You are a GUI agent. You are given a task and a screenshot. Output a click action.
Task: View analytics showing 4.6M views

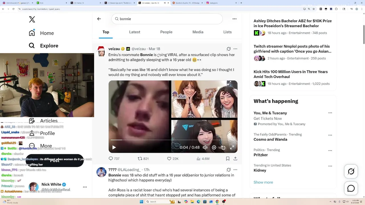click(203, 159)
